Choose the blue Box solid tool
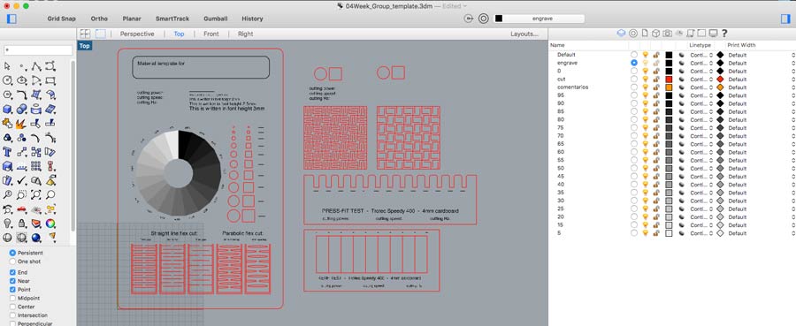Viewport: 796px width, 326px height. (x=7, y=109)
